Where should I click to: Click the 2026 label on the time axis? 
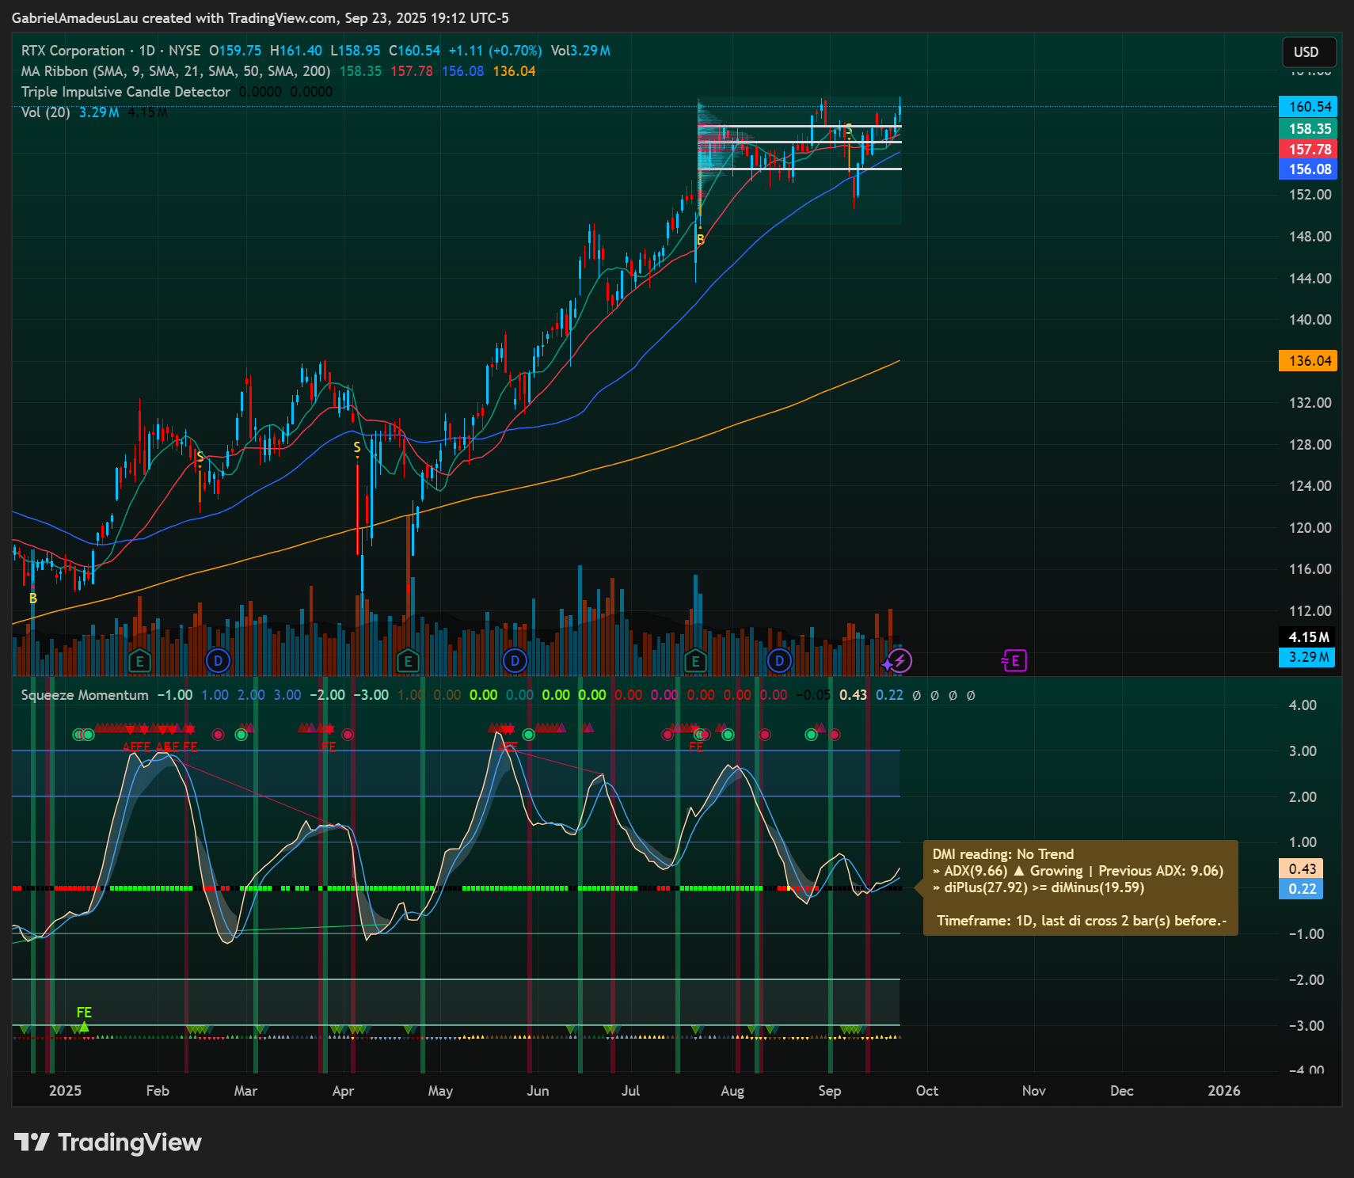point(1224,1091)
